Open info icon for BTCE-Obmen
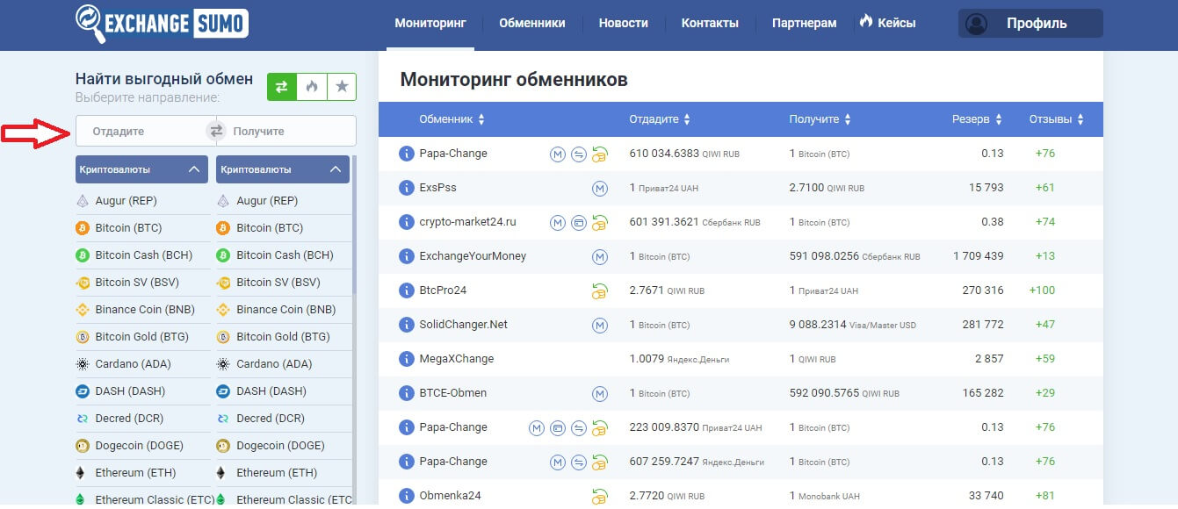 coord(406,393)
